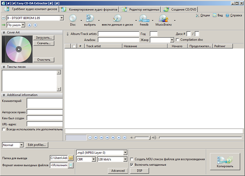245x176 pixels.
Task: Click the Disc toolbar icon
Action: (x=73, y=18)
